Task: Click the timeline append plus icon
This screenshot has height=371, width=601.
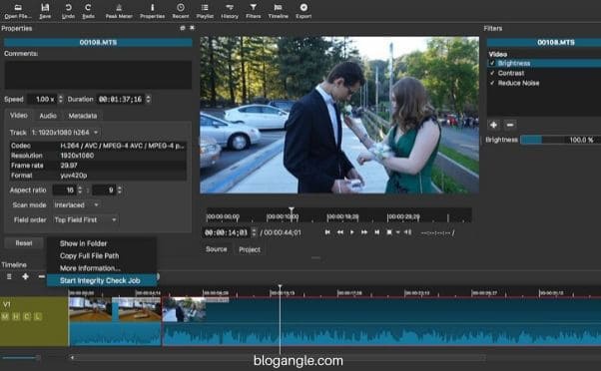Action: tap(25, 276)
